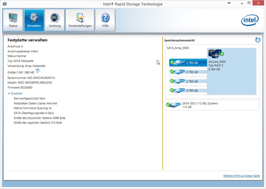Click Größe des physischen Sektors line

click(40, 118)
